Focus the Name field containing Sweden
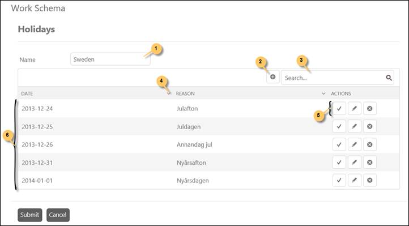This screenshot has height=226, width=409. 110,59
